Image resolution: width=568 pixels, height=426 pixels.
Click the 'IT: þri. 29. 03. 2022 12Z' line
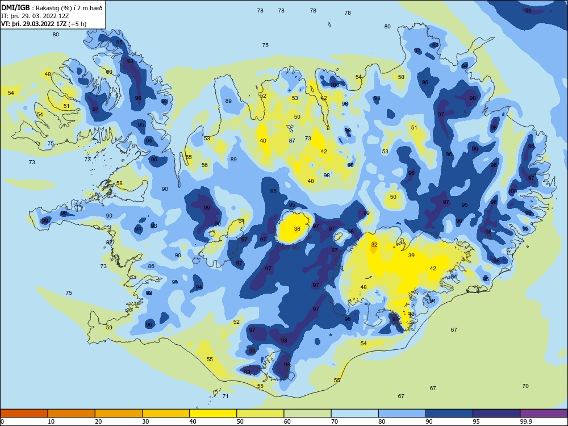click(x=35, y=16)
